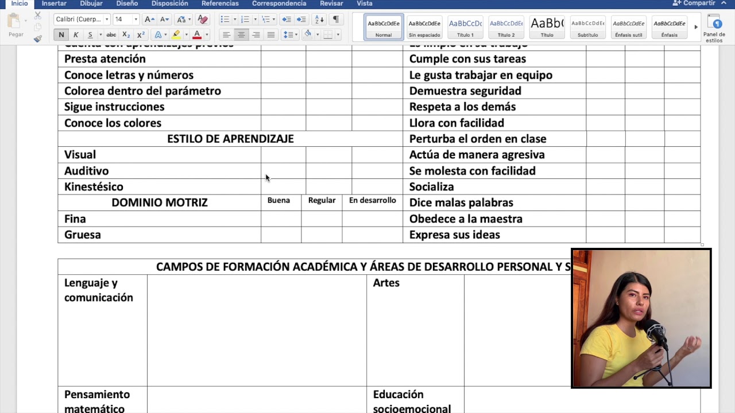
Task: Select the increase font size icon
Action: (148, 19)
